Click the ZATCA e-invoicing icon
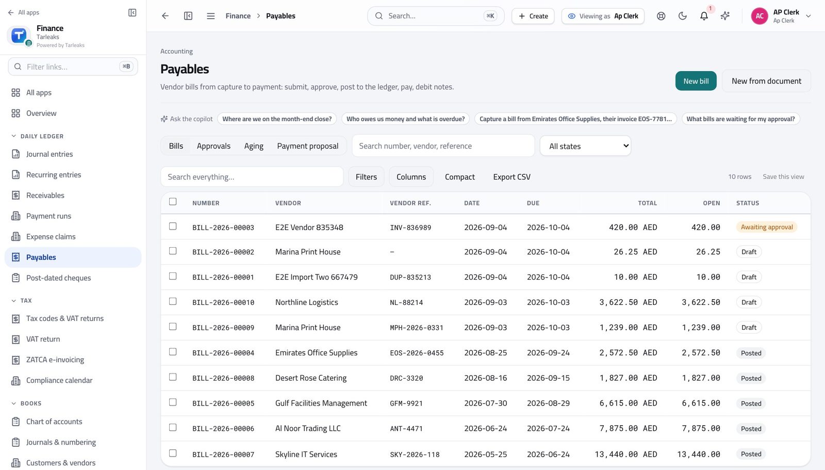Screen dimensions: 825x470 coord(16,360)
